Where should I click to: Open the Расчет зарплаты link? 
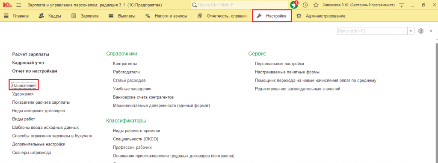(31, 54)
